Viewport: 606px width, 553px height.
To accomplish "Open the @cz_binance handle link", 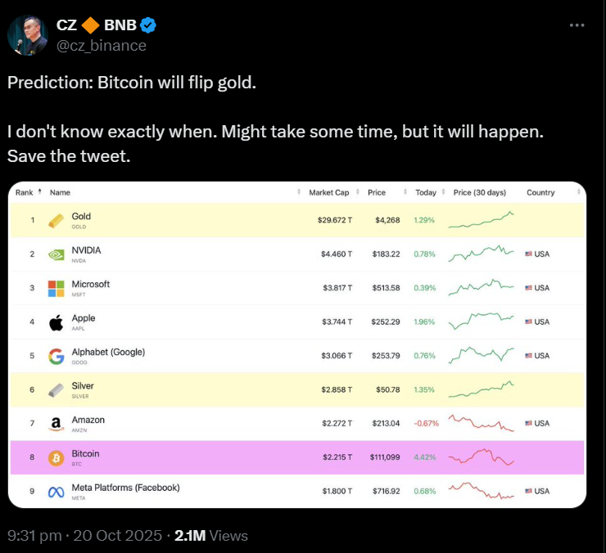I will [x=102, y=46].
